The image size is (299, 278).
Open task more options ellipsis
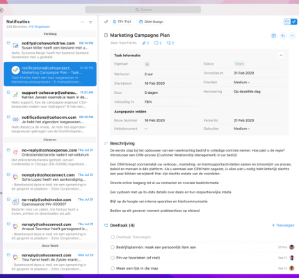[293, 36]
